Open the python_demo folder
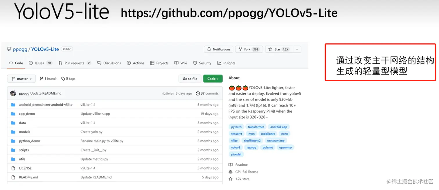439x190 pixels. [x=29, y=141]
